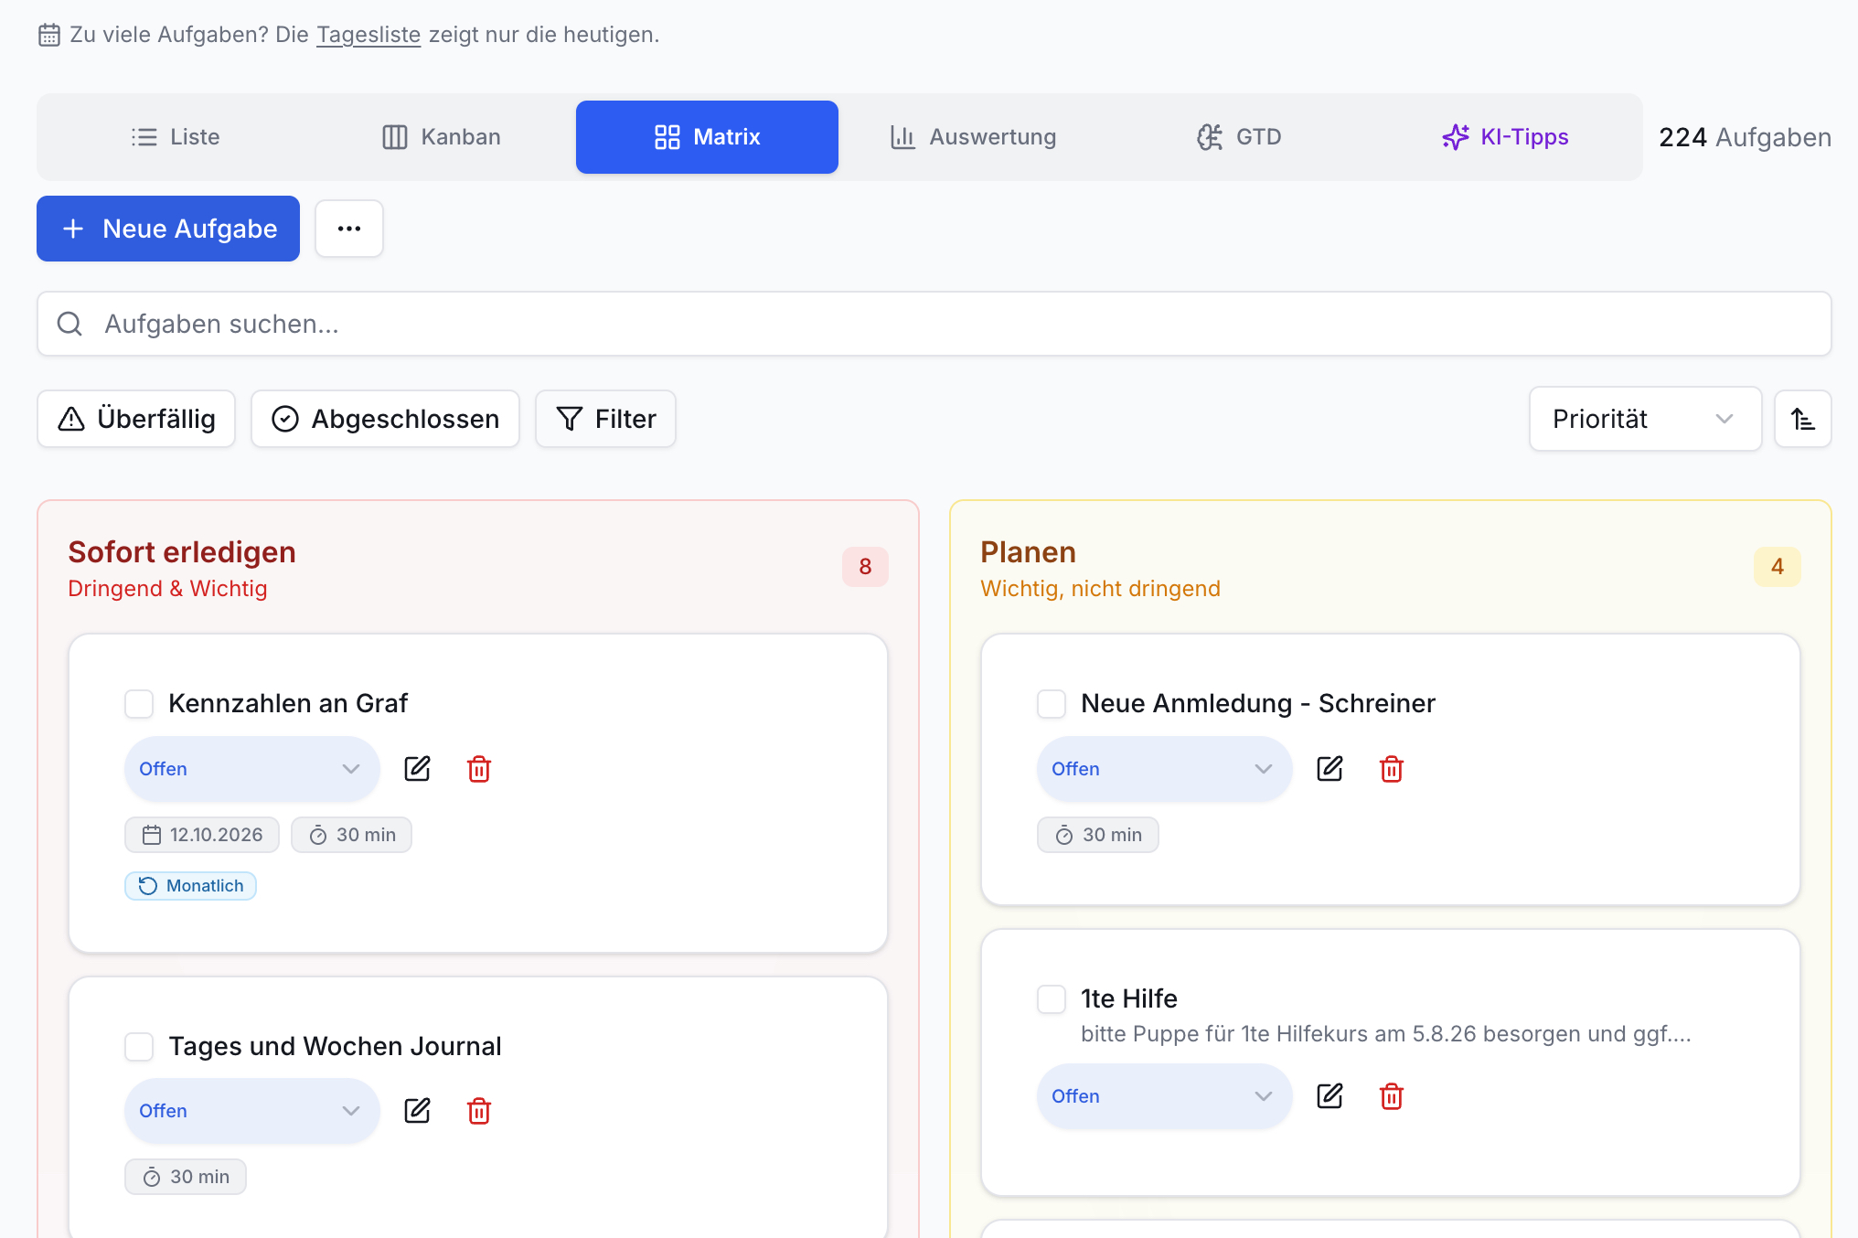Toggle the sort direction icon

point(1802,419)
